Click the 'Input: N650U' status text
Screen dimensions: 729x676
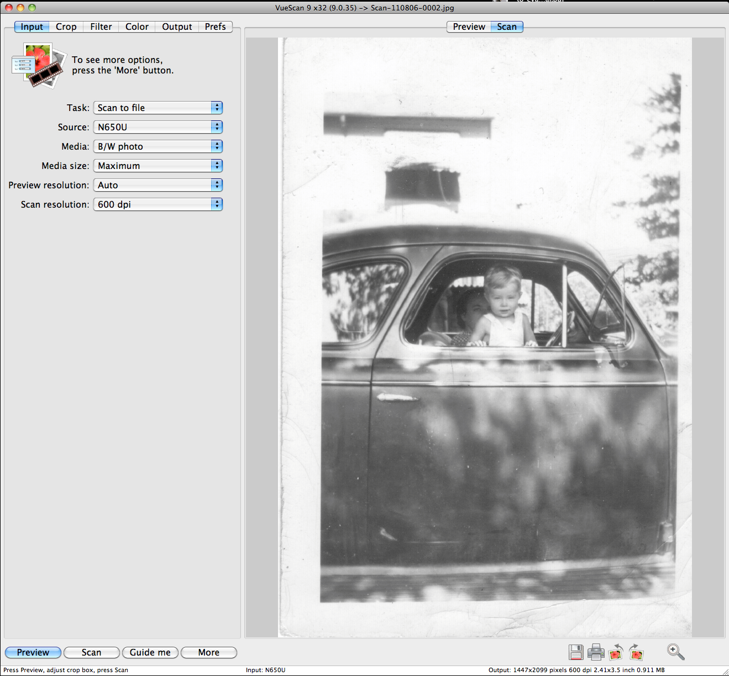pos(266,670)
